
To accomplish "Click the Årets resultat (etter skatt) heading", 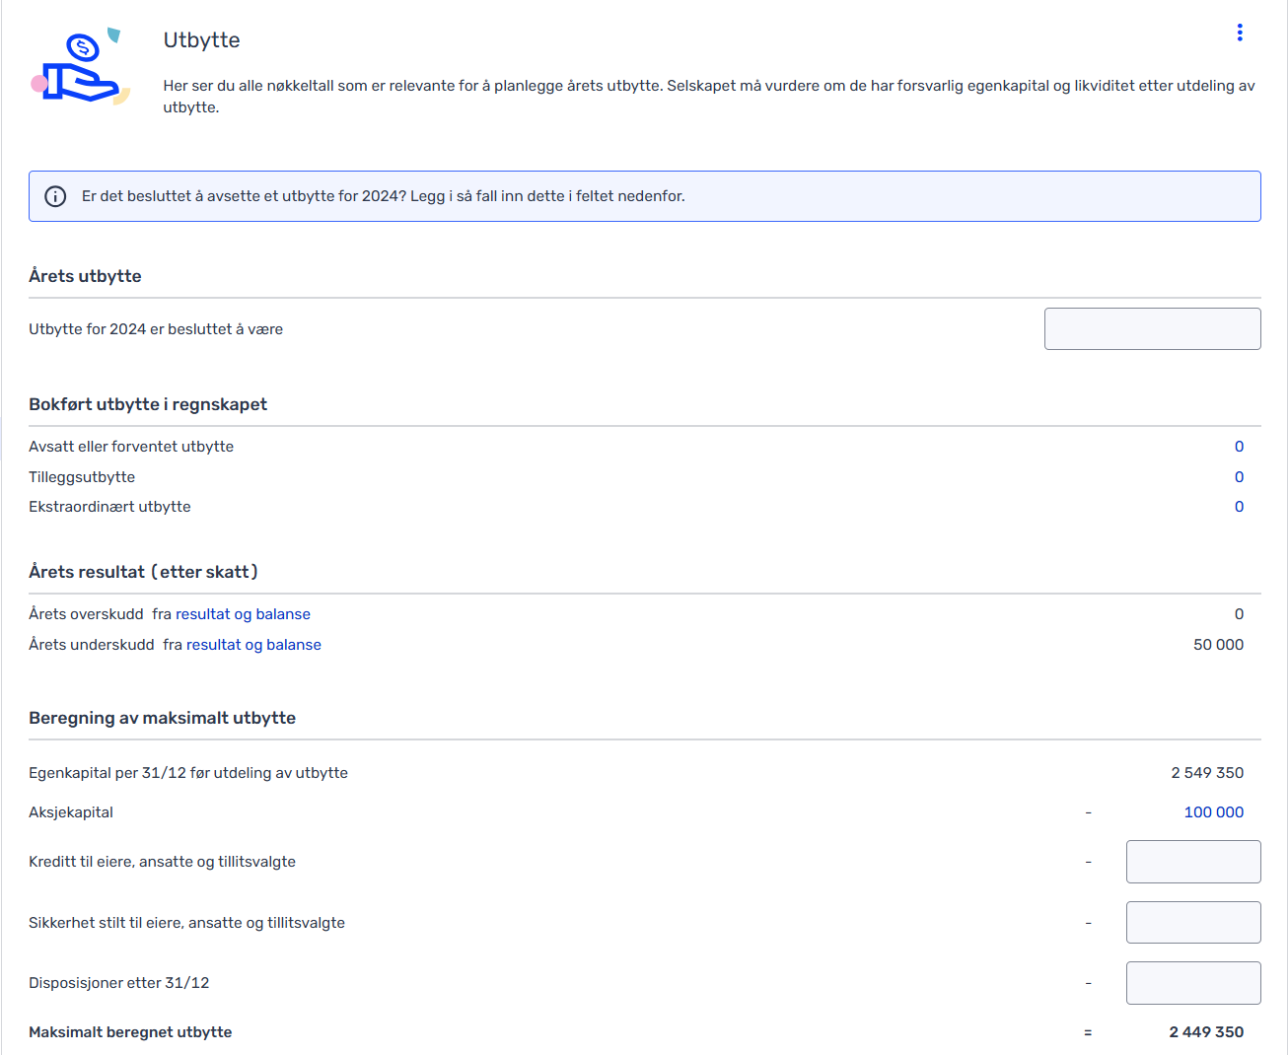I will point(143,572).
